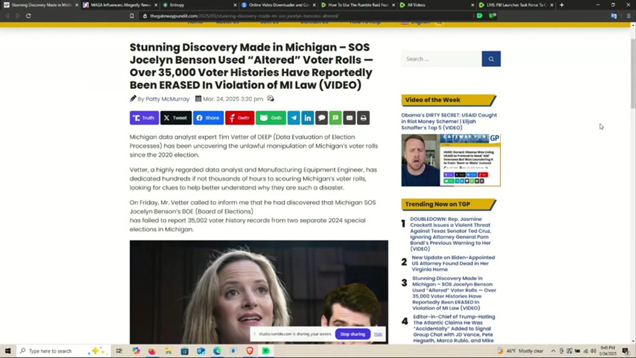Focus the site Search field
The image size is (636, 358).
point(441,59)
